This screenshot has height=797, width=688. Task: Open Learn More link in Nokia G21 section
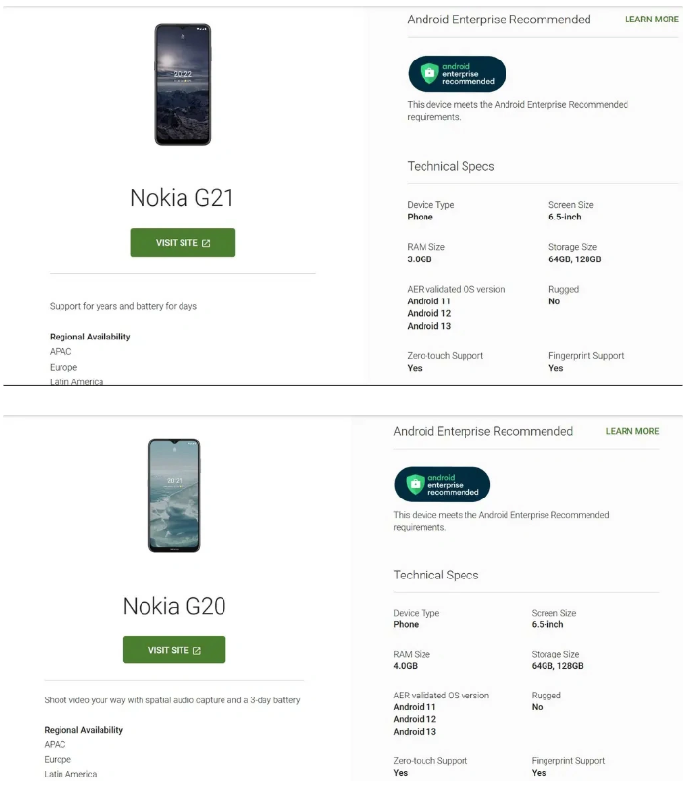click(x=651, y=20)
